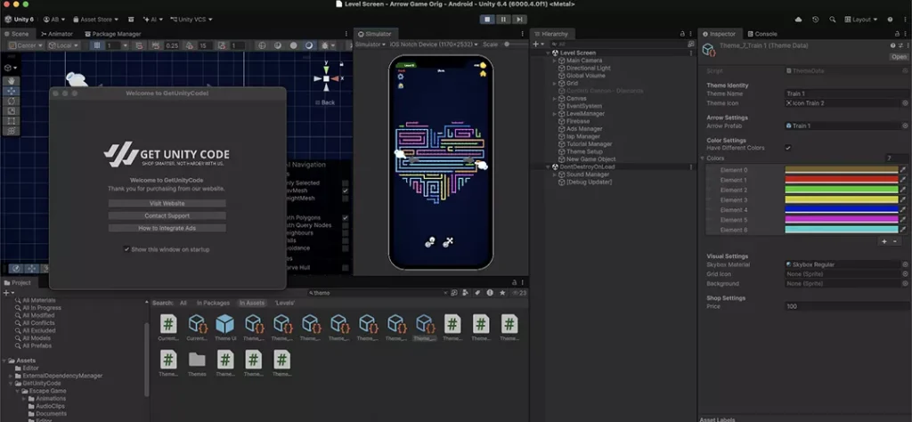Open iOS Notch Device selection dropdown
Viewport: 912px width, 422px height.
coord(434,45)
